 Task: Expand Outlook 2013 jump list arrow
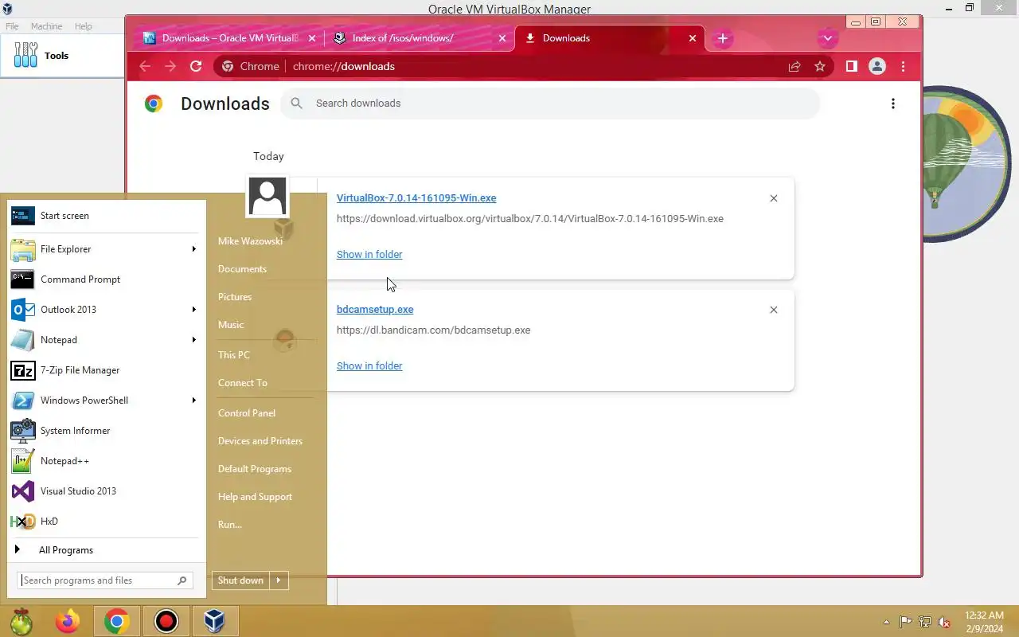[193, 310]
